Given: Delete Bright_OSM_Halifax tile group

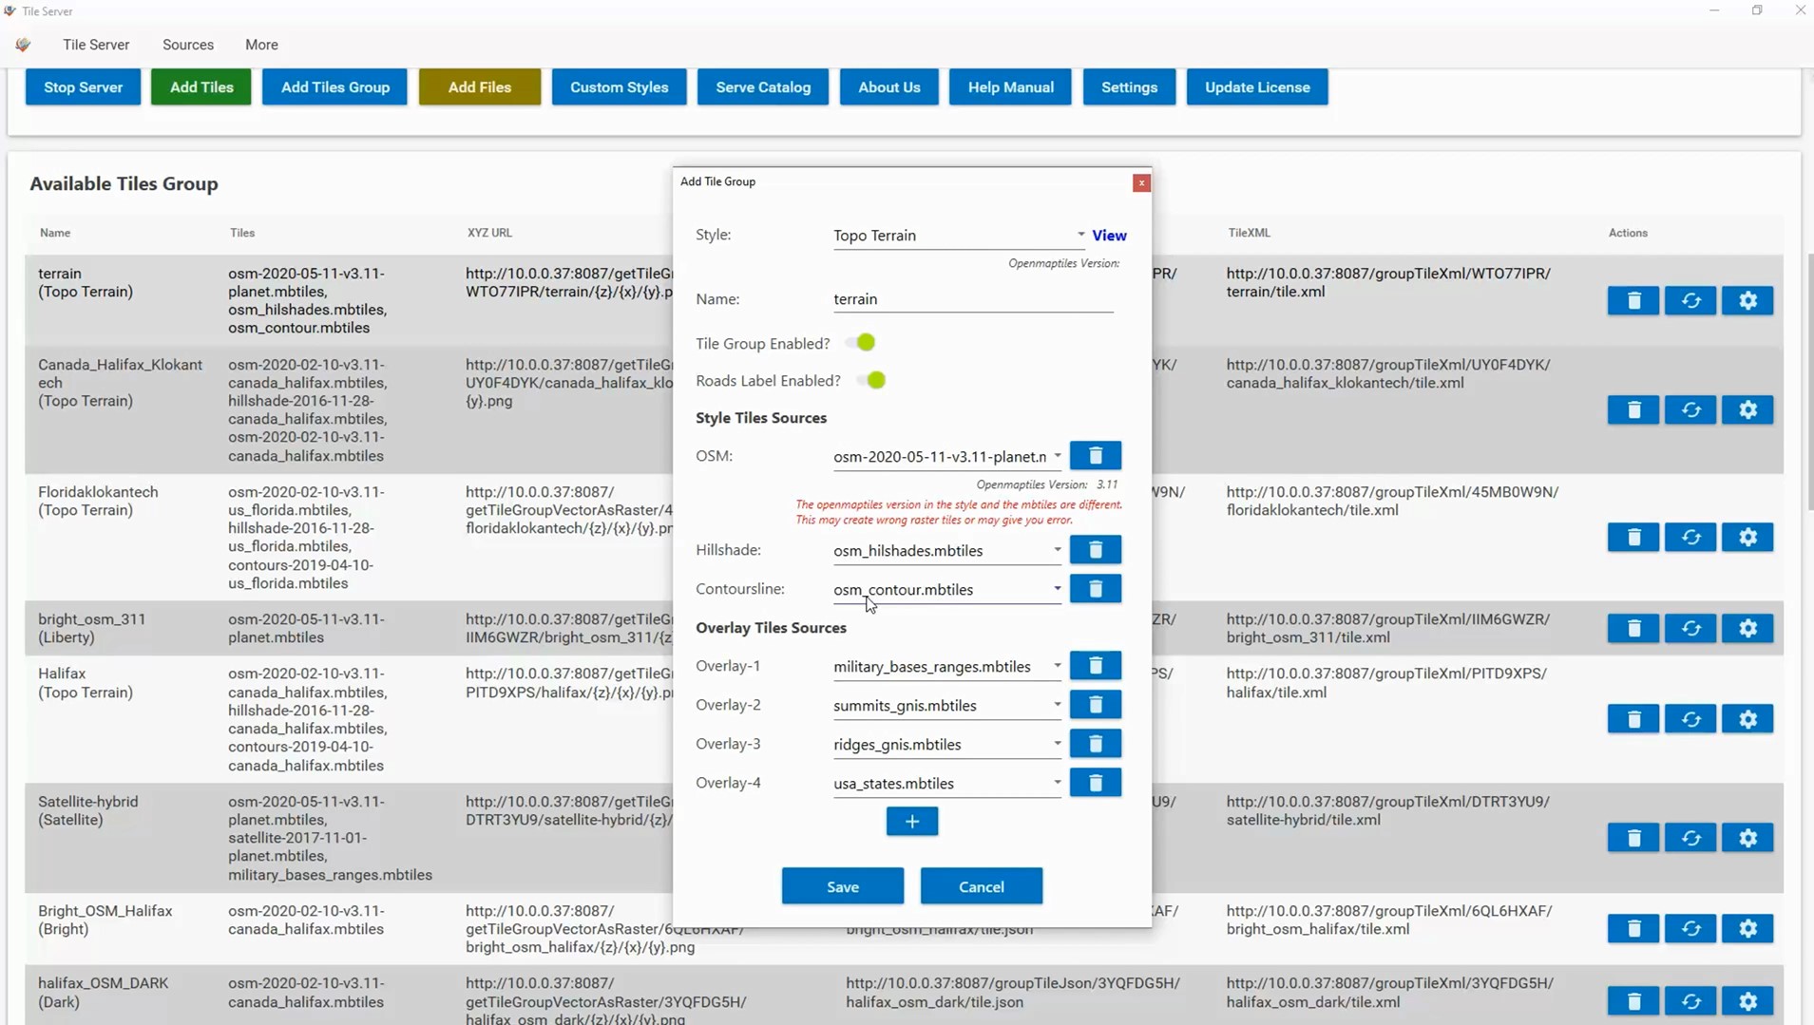Looking at the screenshot, I should pyautogui.click(x=1633, y=929).
